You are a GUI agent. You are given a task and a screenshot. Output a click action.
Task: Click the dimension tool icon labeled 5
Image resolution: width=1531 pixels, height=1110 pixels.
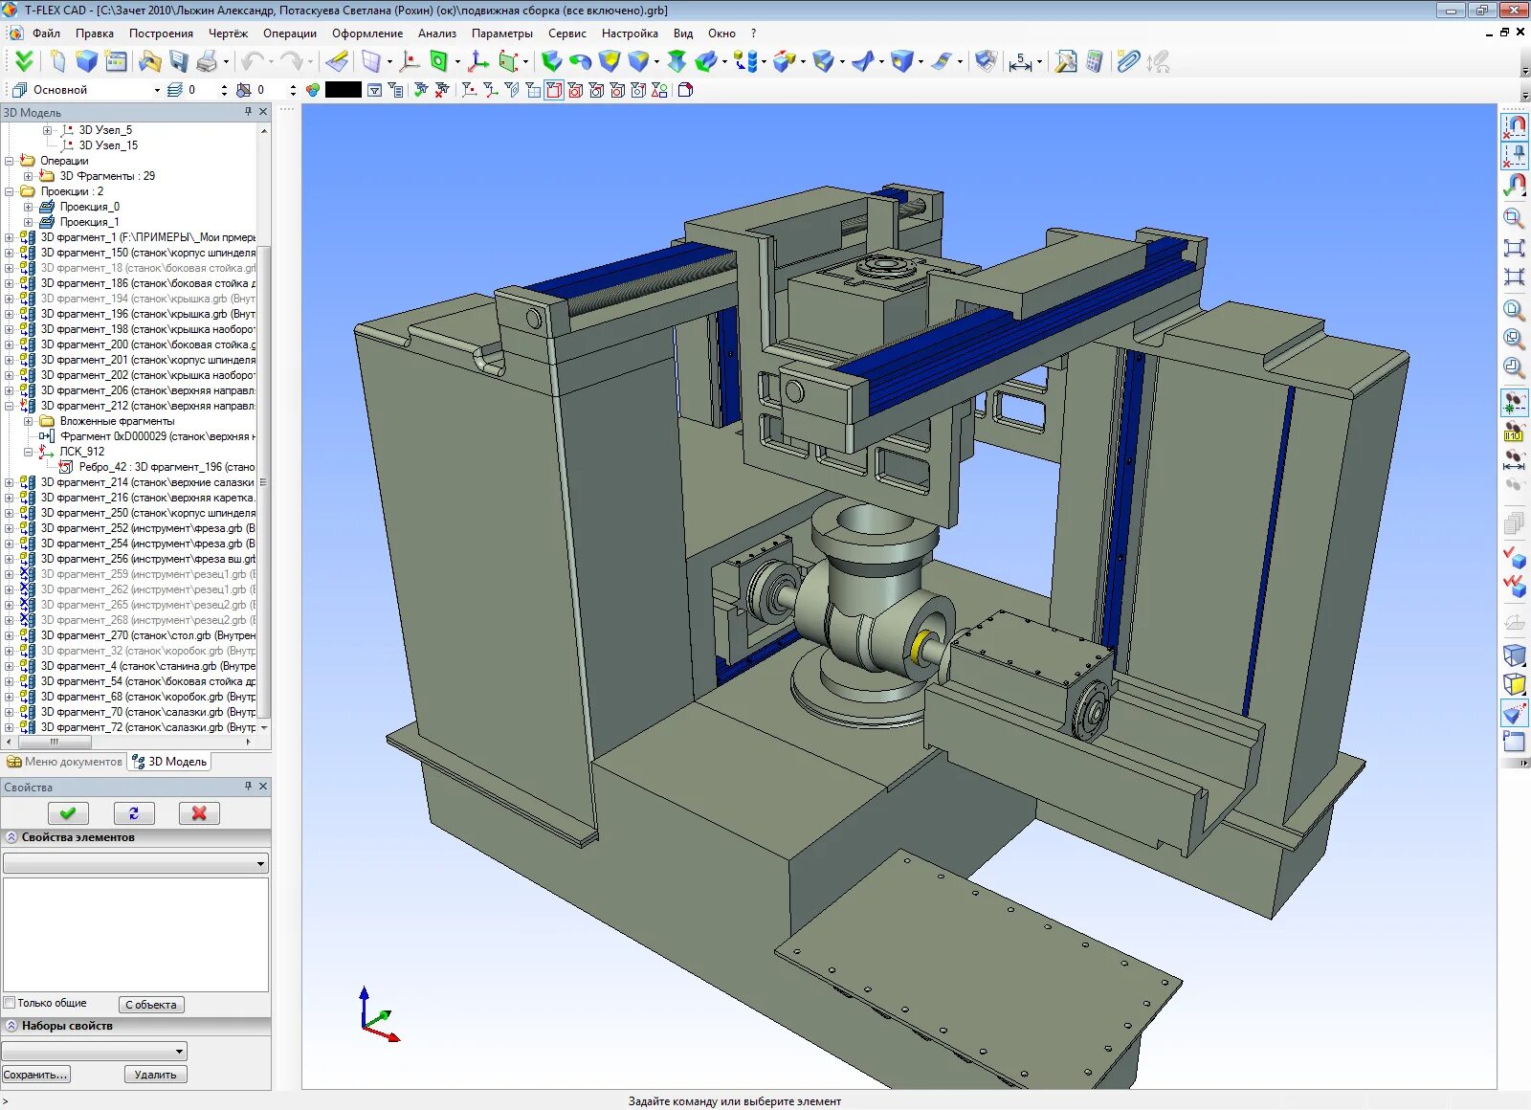point(1020,62)
